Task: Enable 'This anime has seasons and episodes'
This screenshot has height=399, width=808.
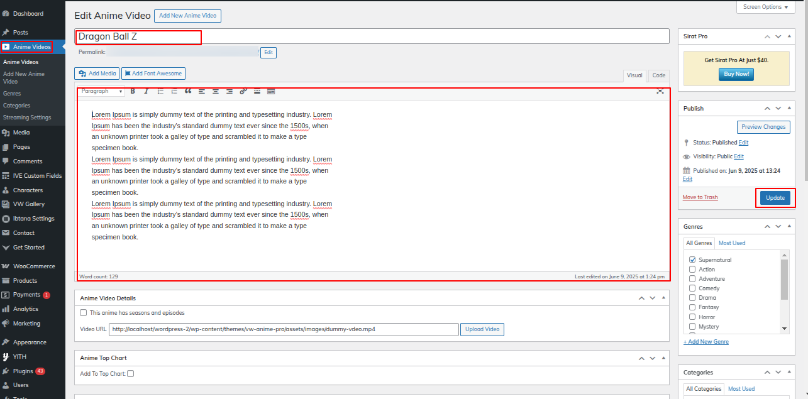Action: click(x=84, y=312)
